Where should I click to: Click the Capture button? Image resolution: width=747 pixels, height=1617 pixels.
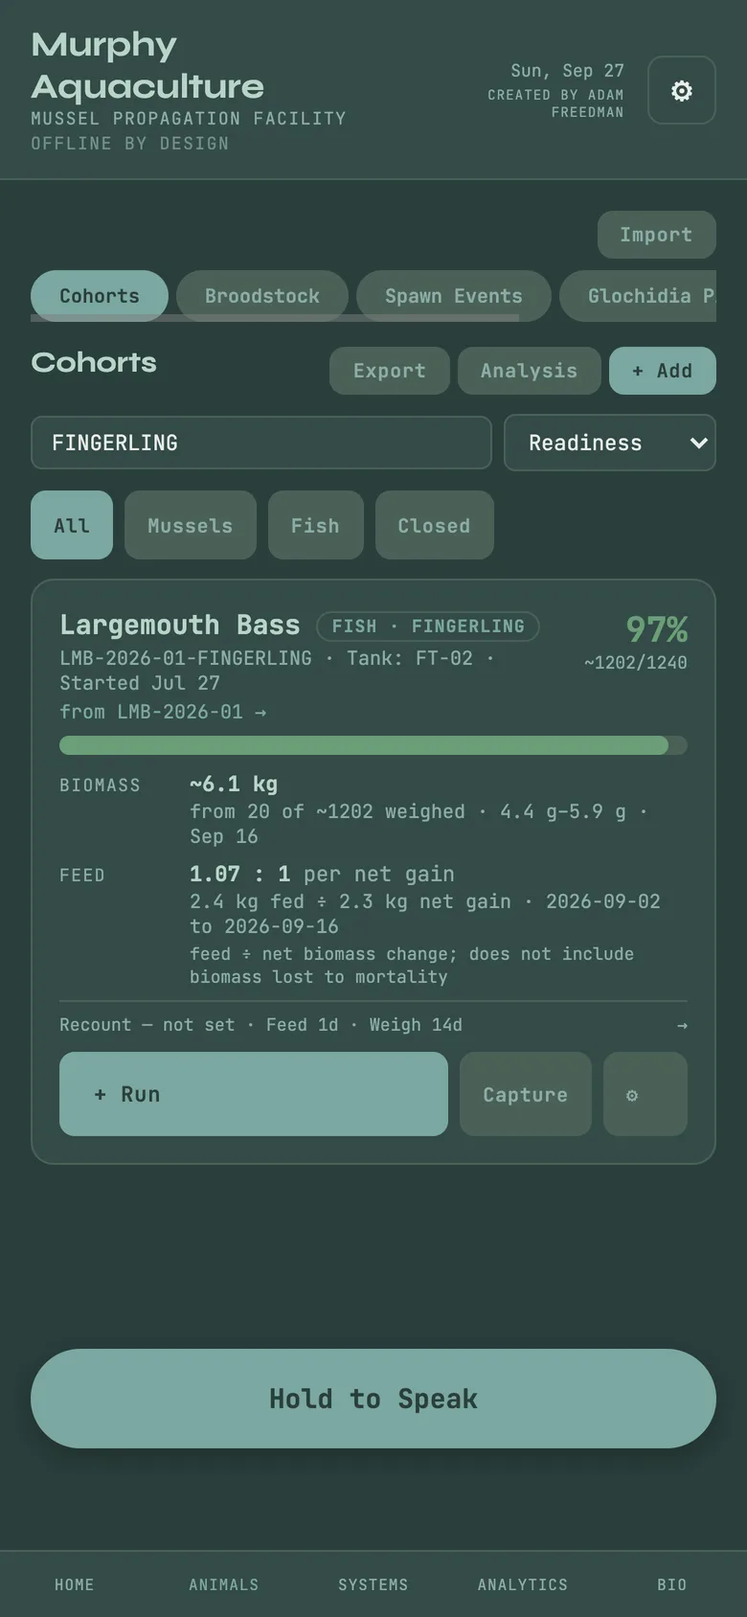click(x=525, y=1094)
